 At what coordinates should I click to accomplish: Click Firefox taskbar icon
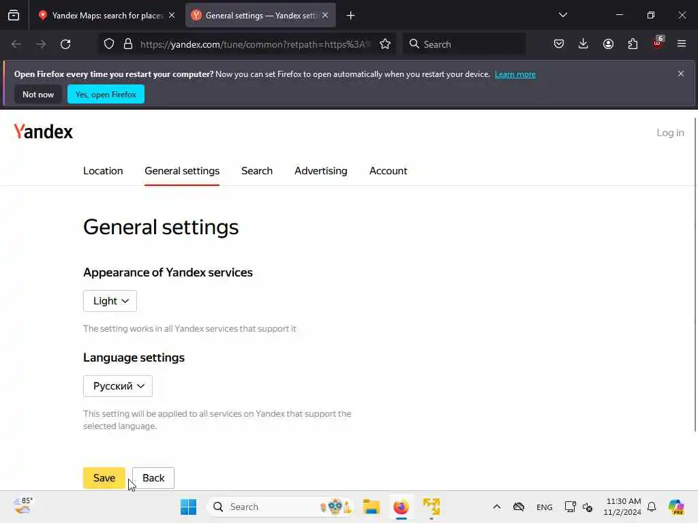401,507
